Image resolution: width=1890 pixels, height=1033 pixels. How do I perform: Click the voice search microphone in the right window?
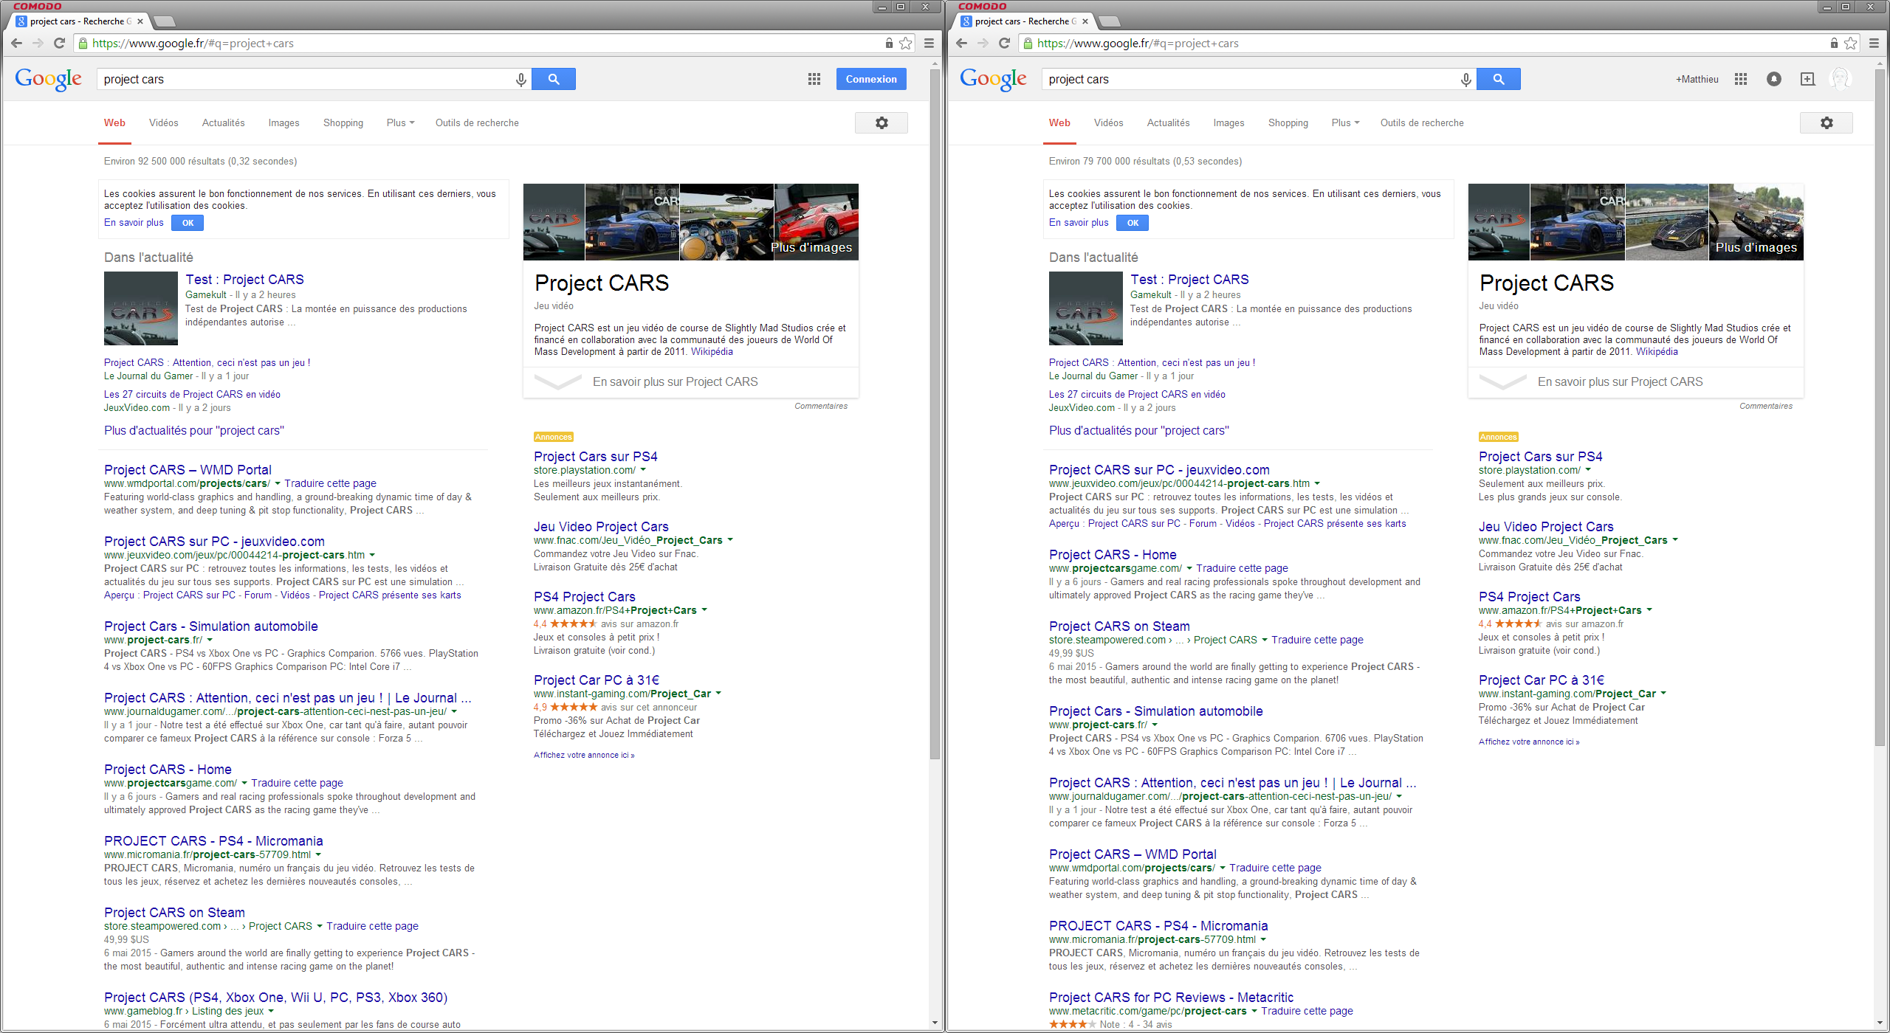(x=1466, y=79)
